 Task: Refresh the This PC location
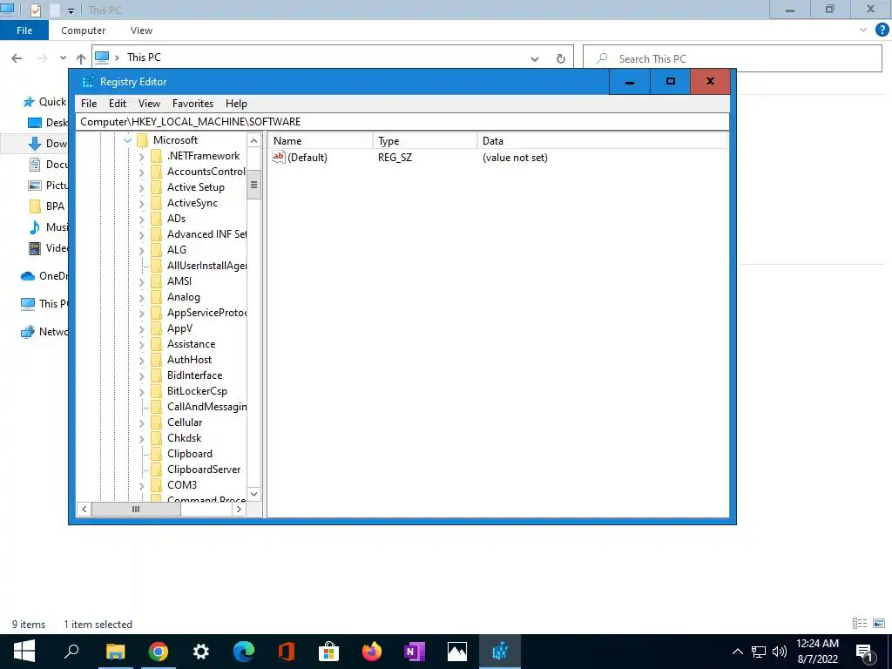click(x=560, y=58)
